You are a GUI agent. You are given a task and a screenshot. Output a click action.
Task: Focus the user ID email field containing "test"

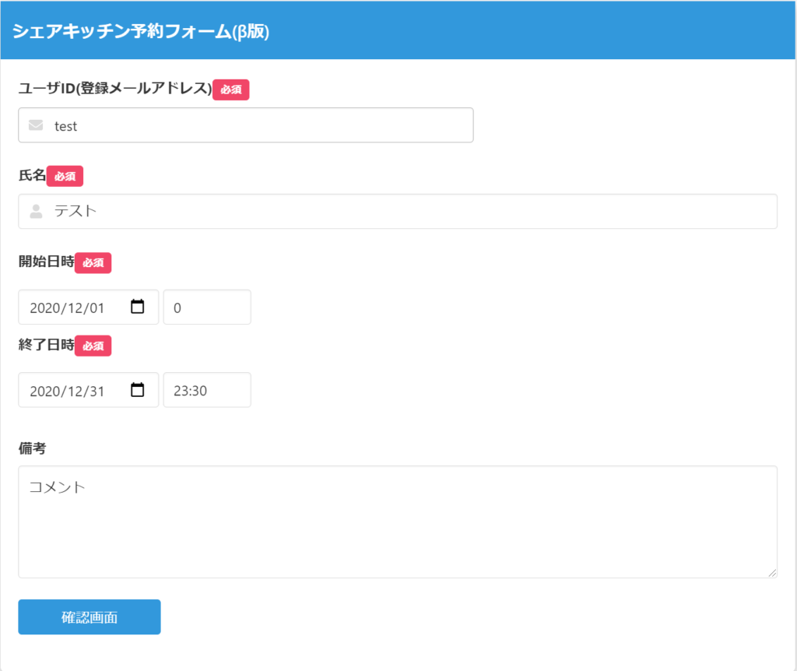coord(246,125)
